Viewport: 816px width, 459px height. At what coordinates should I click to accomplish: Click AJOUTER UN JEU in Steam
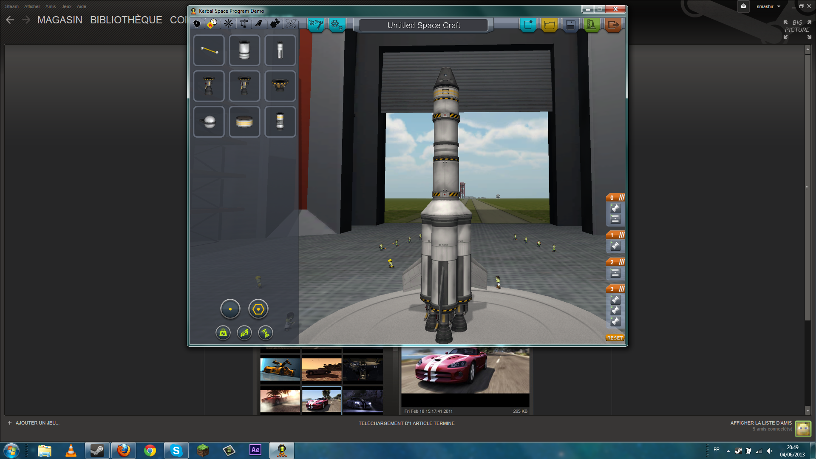coord(34,423)
